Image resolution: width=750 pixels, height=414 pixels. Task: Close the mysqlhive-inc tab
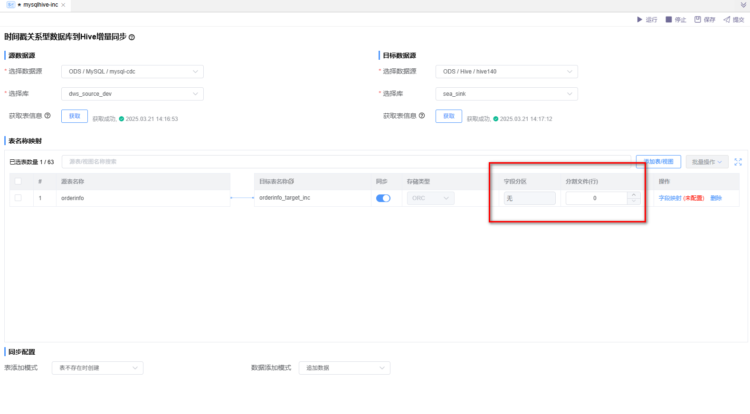pyautogui.click(x=63, y=5)
